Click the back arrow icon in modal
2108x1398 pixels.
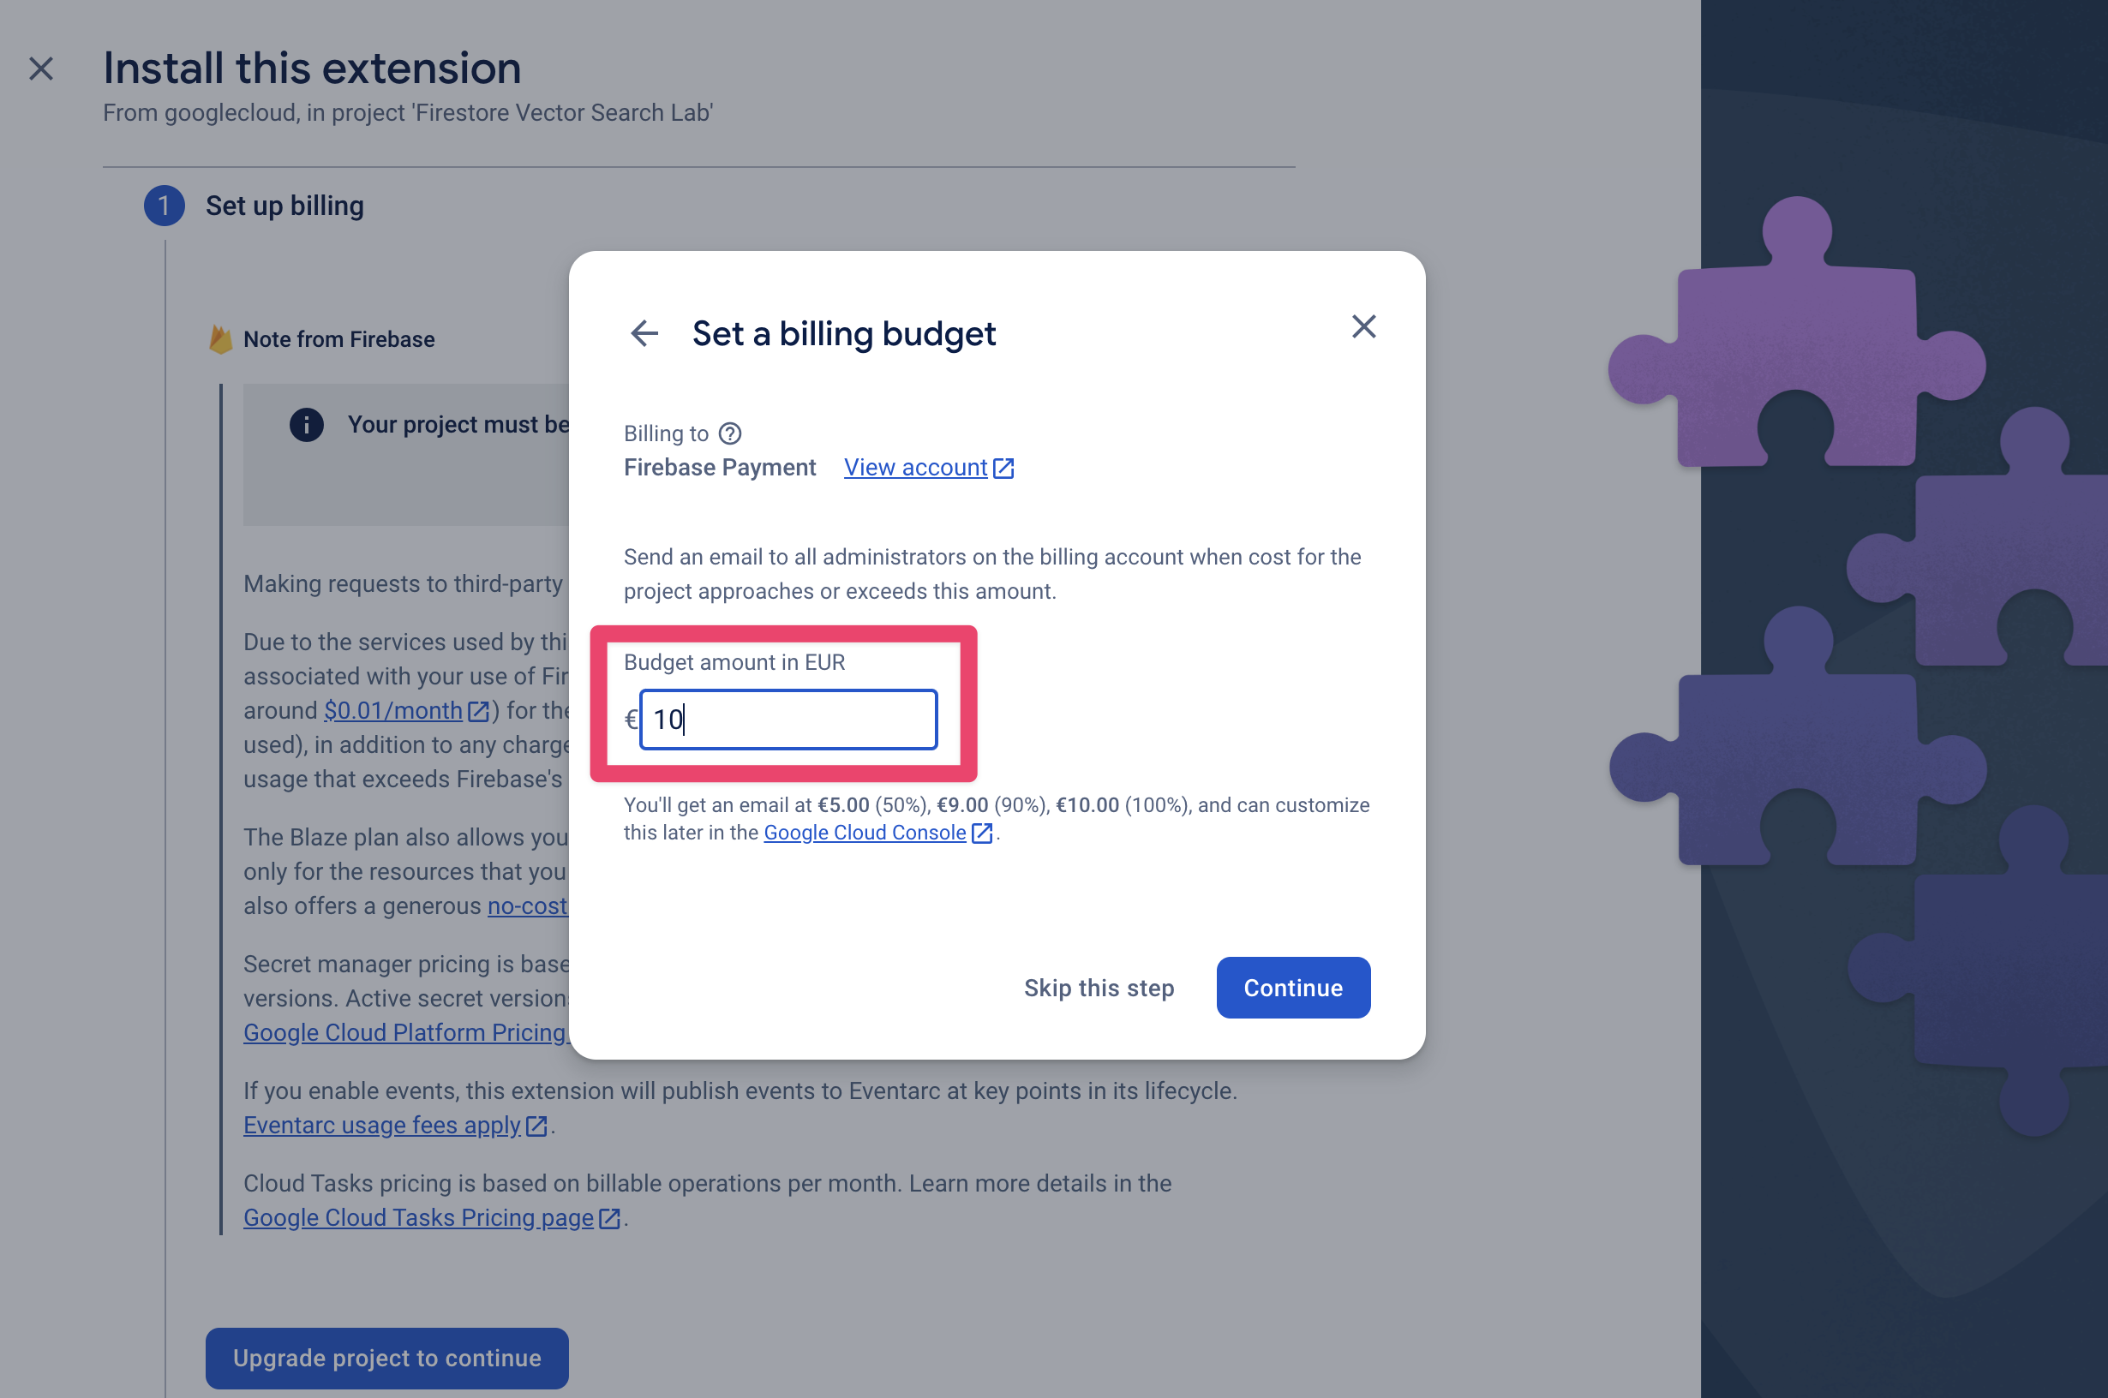pyautogui.click(x=643, y=329)
